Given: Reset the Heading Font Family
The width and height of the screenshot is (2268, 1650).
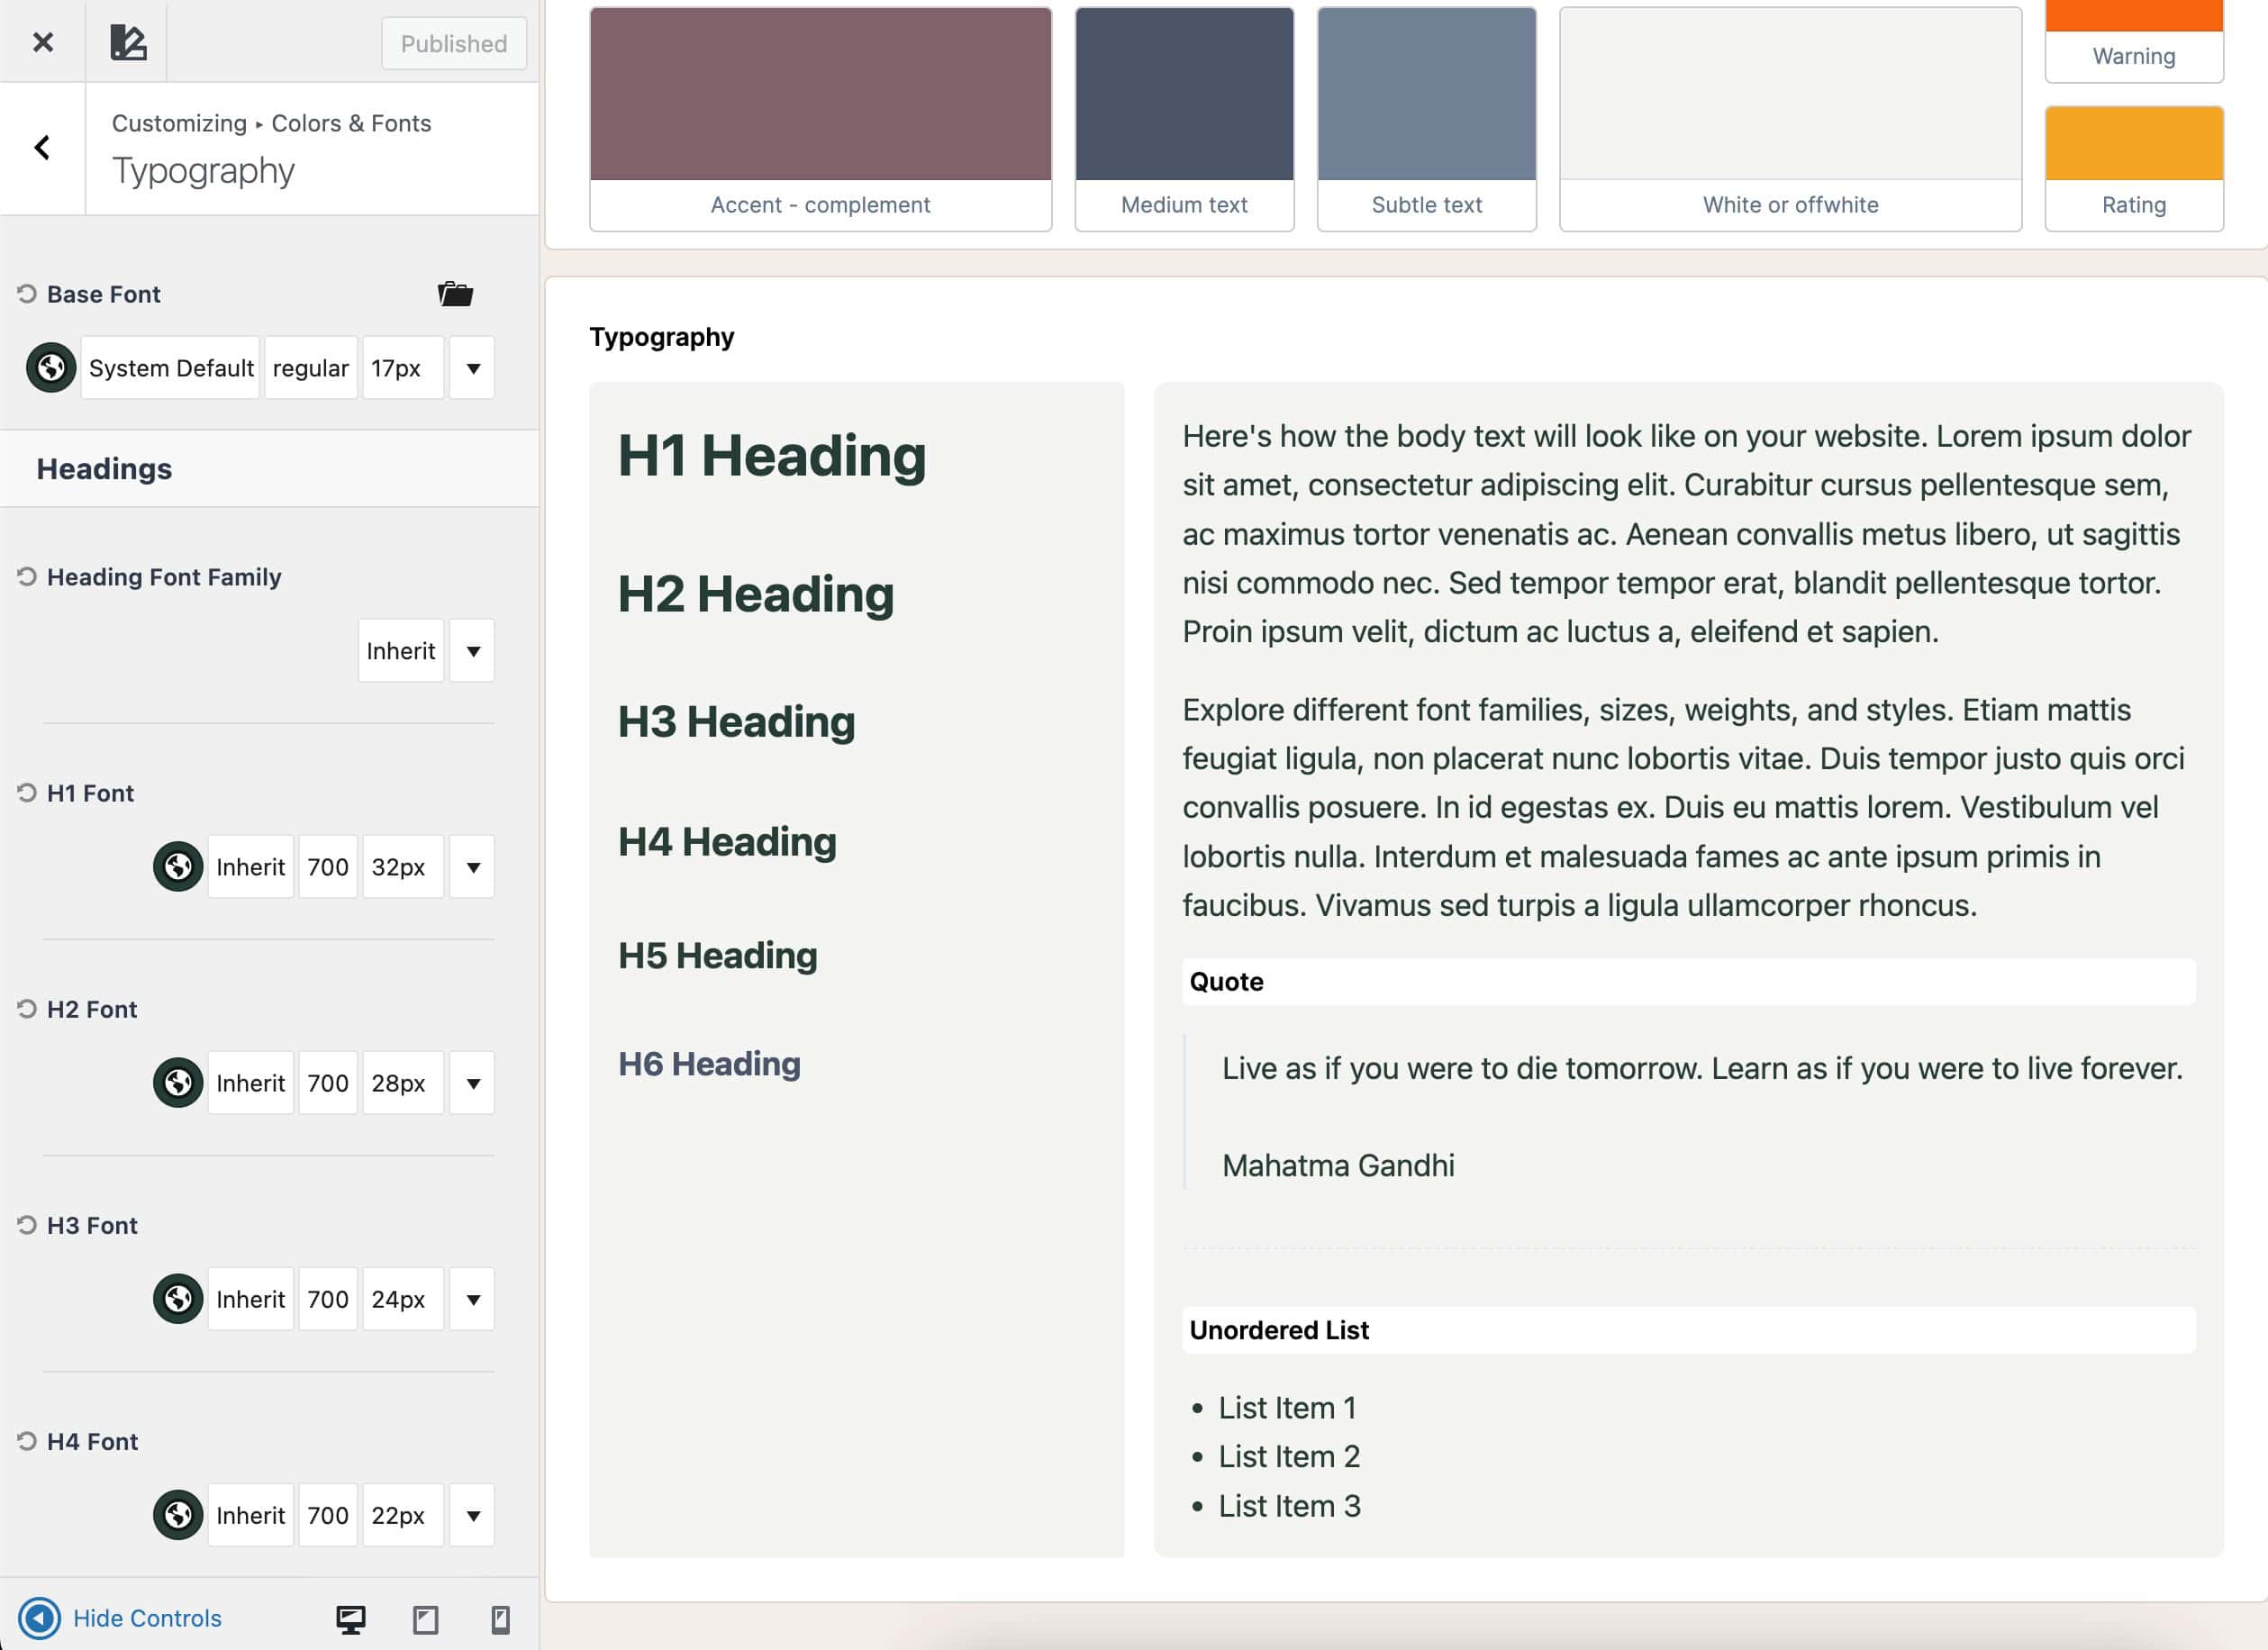Looking at the screenshot, I should (x=26, y=576).
